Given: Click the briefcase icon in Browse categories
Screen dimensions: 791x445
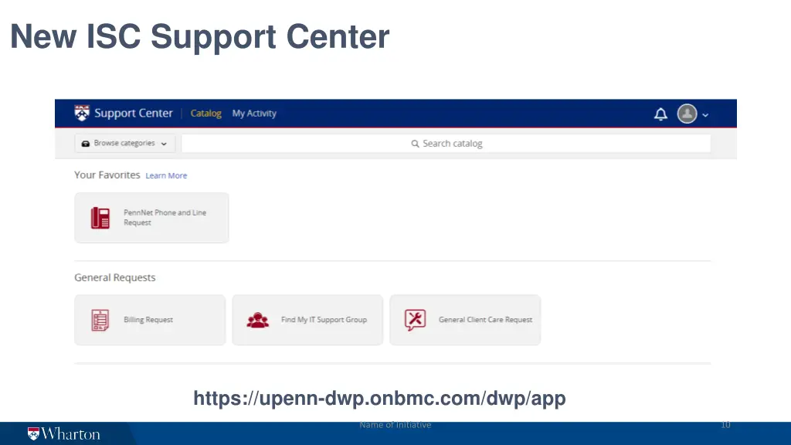Looking at the screenshot, I should [x=86, y=144].
